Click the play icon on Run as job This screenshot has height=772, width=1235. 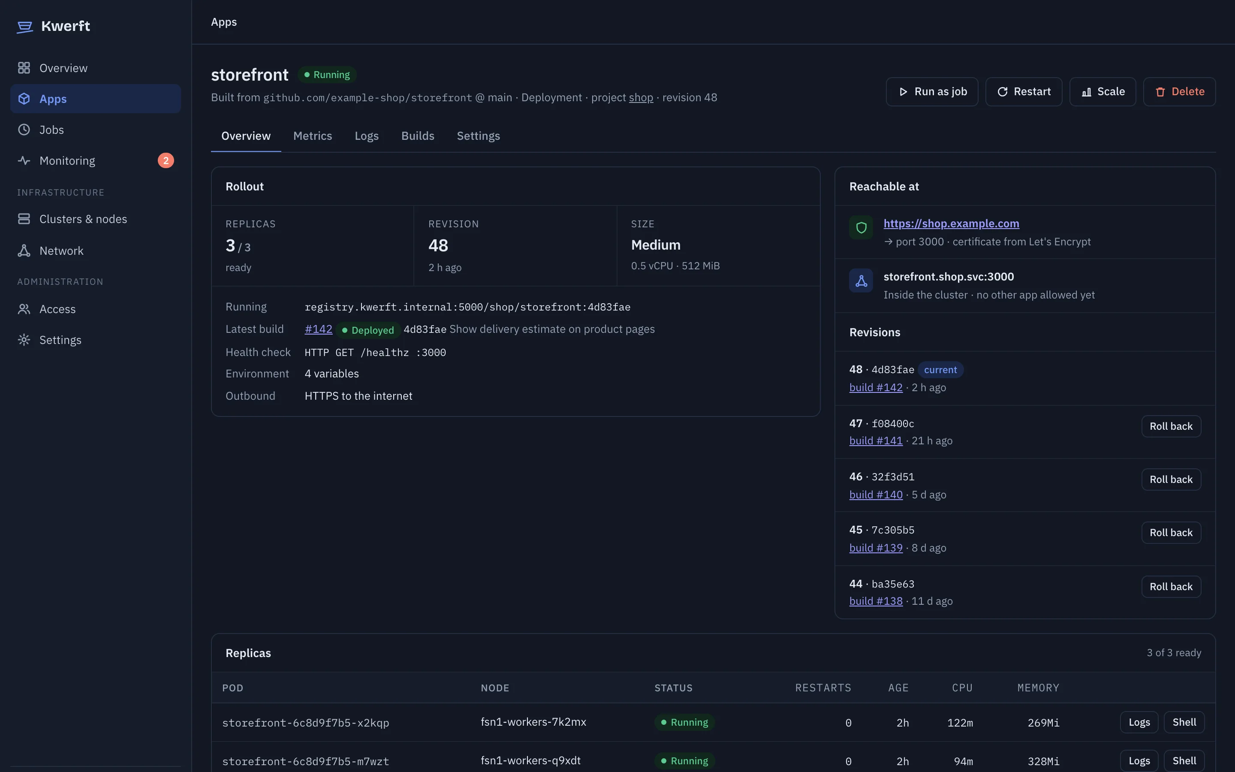click(x=903, y=92)
